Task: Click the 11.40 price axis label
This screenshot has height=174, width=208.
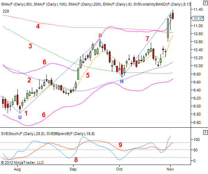Action: pyautogui.click(x=198, y=9)
